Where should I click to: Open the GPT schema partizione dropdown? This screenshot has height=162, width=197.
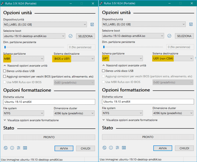[122, 58]
